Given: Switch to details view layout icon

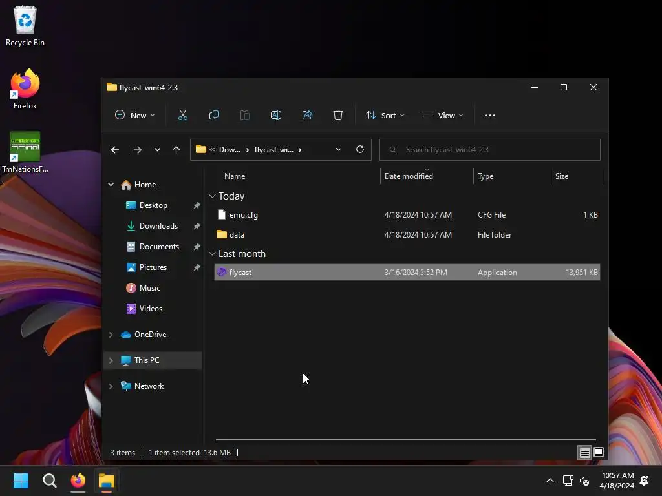Looking at the screenshot, I should [584, 452].
